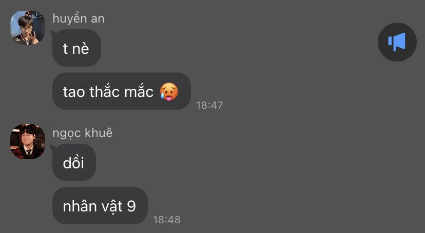
Task: Click the peace-sign hand in huyền an's avatar
Action: click(34, 38)
